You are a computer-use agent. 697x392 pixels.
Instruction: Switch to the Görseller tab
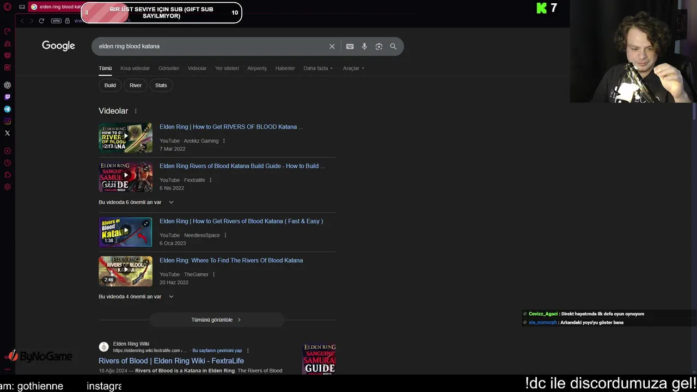[169, 68]
